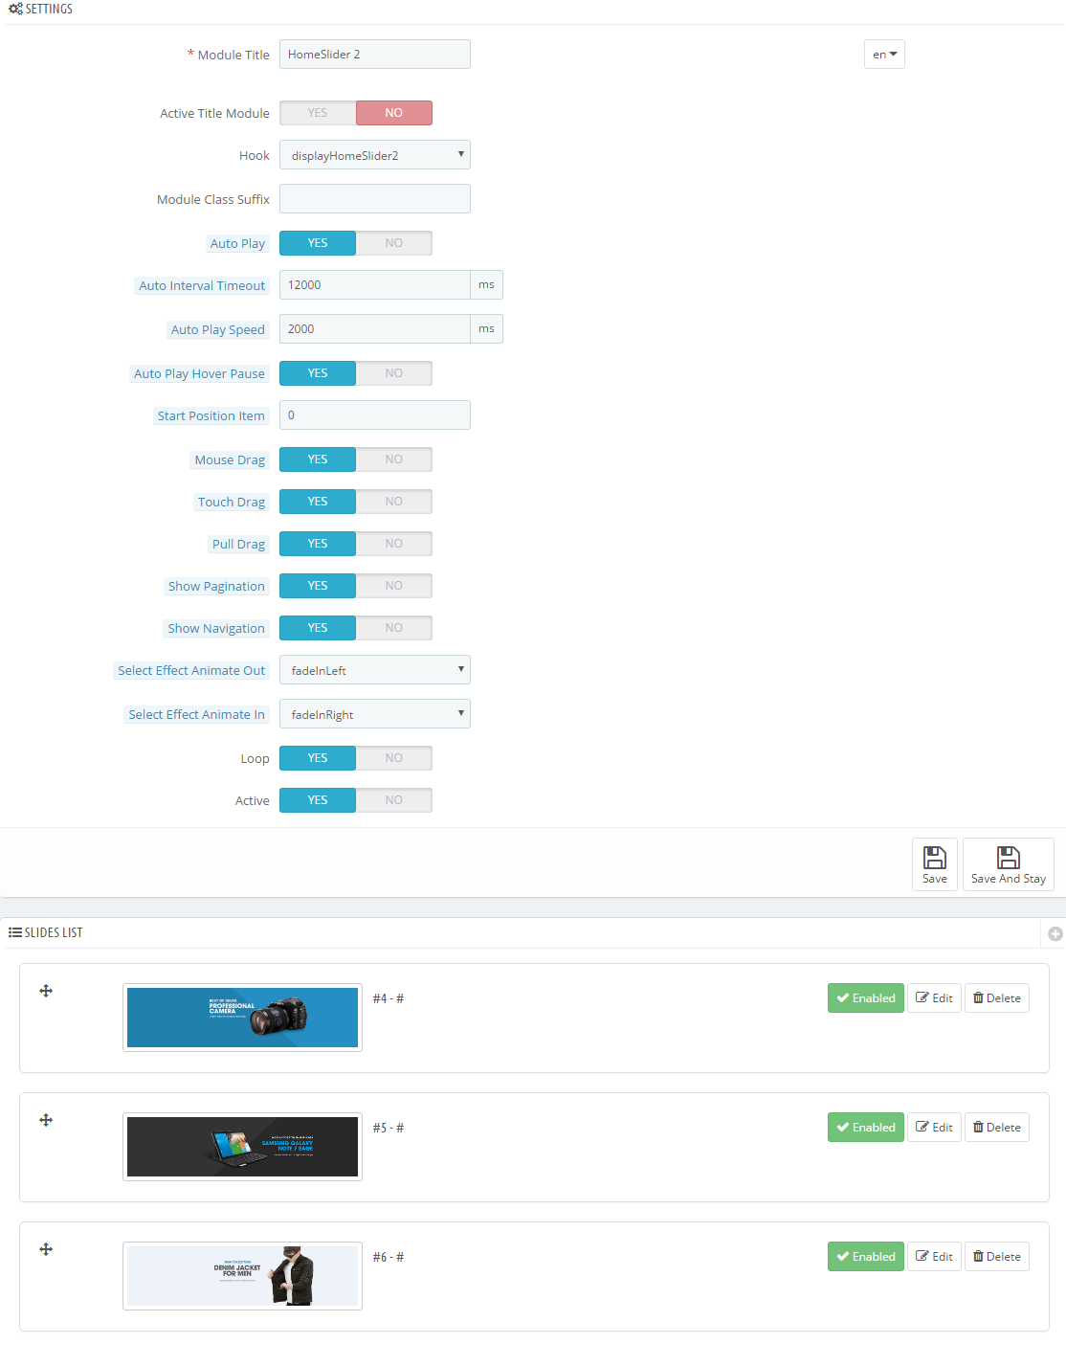Set Auto Play to NO
This screenshot has width=1066, height=1366.
pyautogui.click(x=394, y=243)
